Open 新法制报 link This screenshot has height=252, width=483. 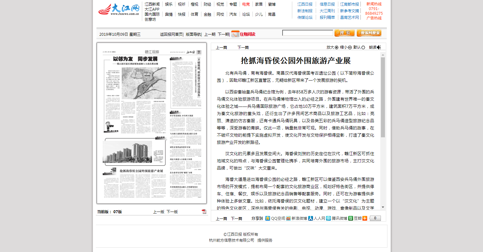(305, 11)
